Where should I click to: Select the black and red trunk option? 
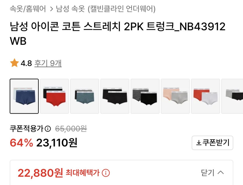click(54, 96)
